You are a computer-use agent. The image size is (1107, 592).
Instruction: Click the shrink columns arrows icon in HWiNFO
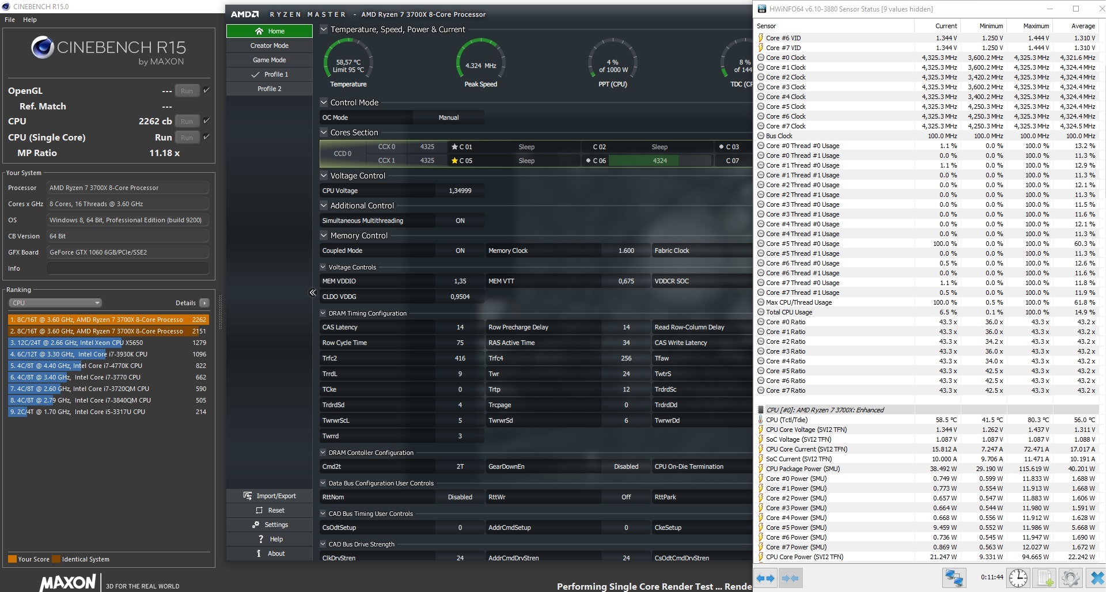tap(790, 578)
